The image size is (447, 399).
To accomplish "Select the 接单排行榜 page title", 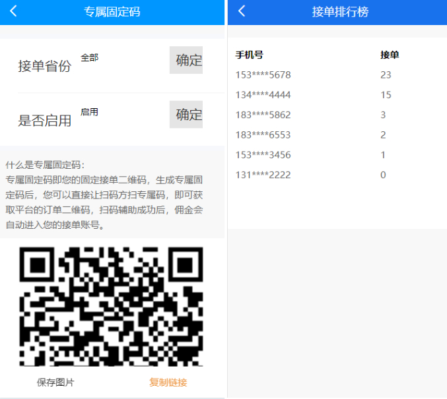I will tap(340, 12).
